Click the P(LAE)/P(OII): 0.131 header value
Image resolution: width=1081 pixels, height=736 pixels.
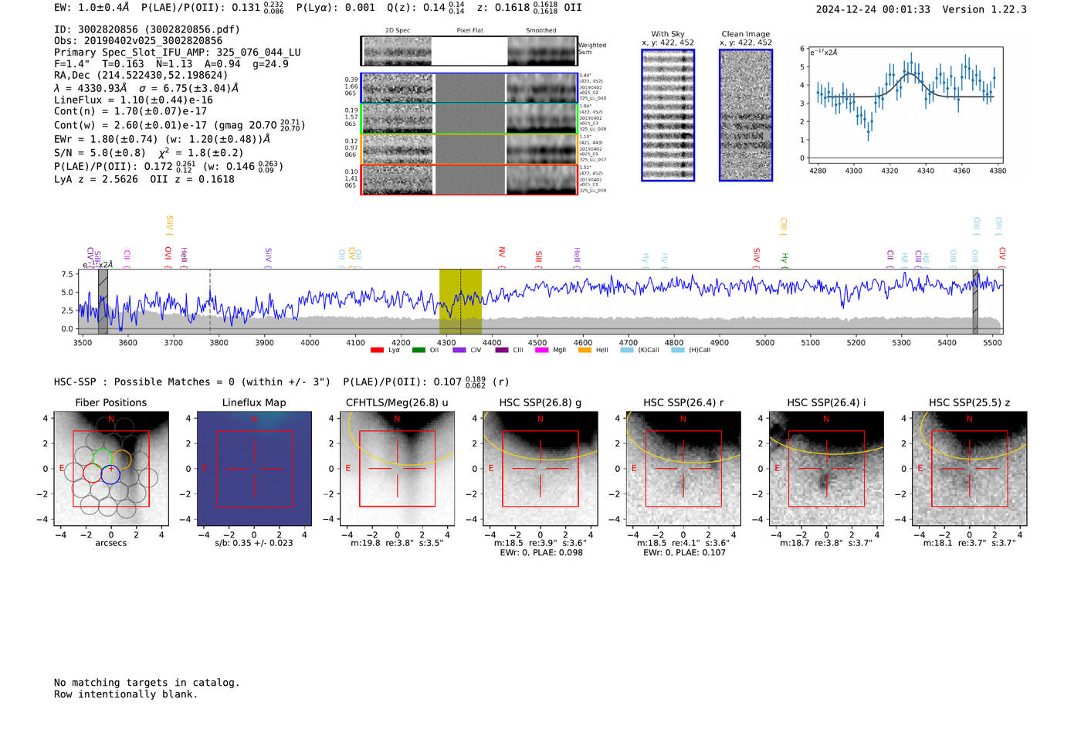[212, 8]
